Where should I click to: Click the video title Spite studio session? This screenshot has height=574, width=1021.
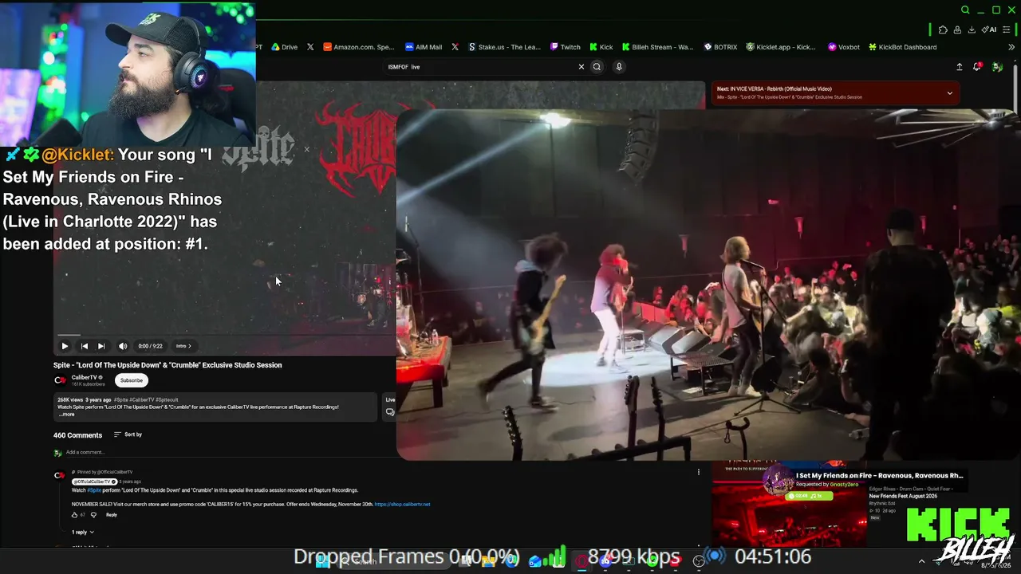[168, 365]
